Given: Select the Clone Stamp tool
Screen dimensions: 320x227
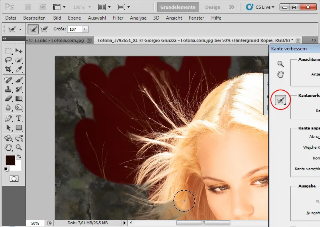Looking at the screenshot, I should tap(8, 89).
